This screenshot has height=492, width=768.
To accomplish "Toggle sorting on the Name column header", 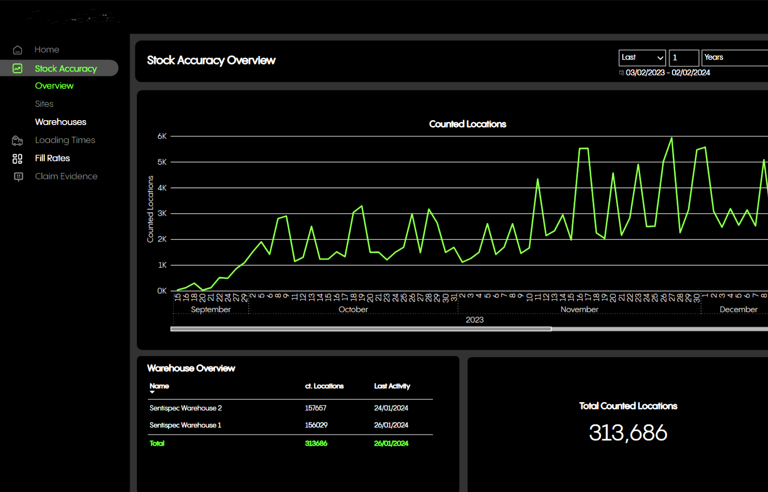I will (x=159, y=386).
